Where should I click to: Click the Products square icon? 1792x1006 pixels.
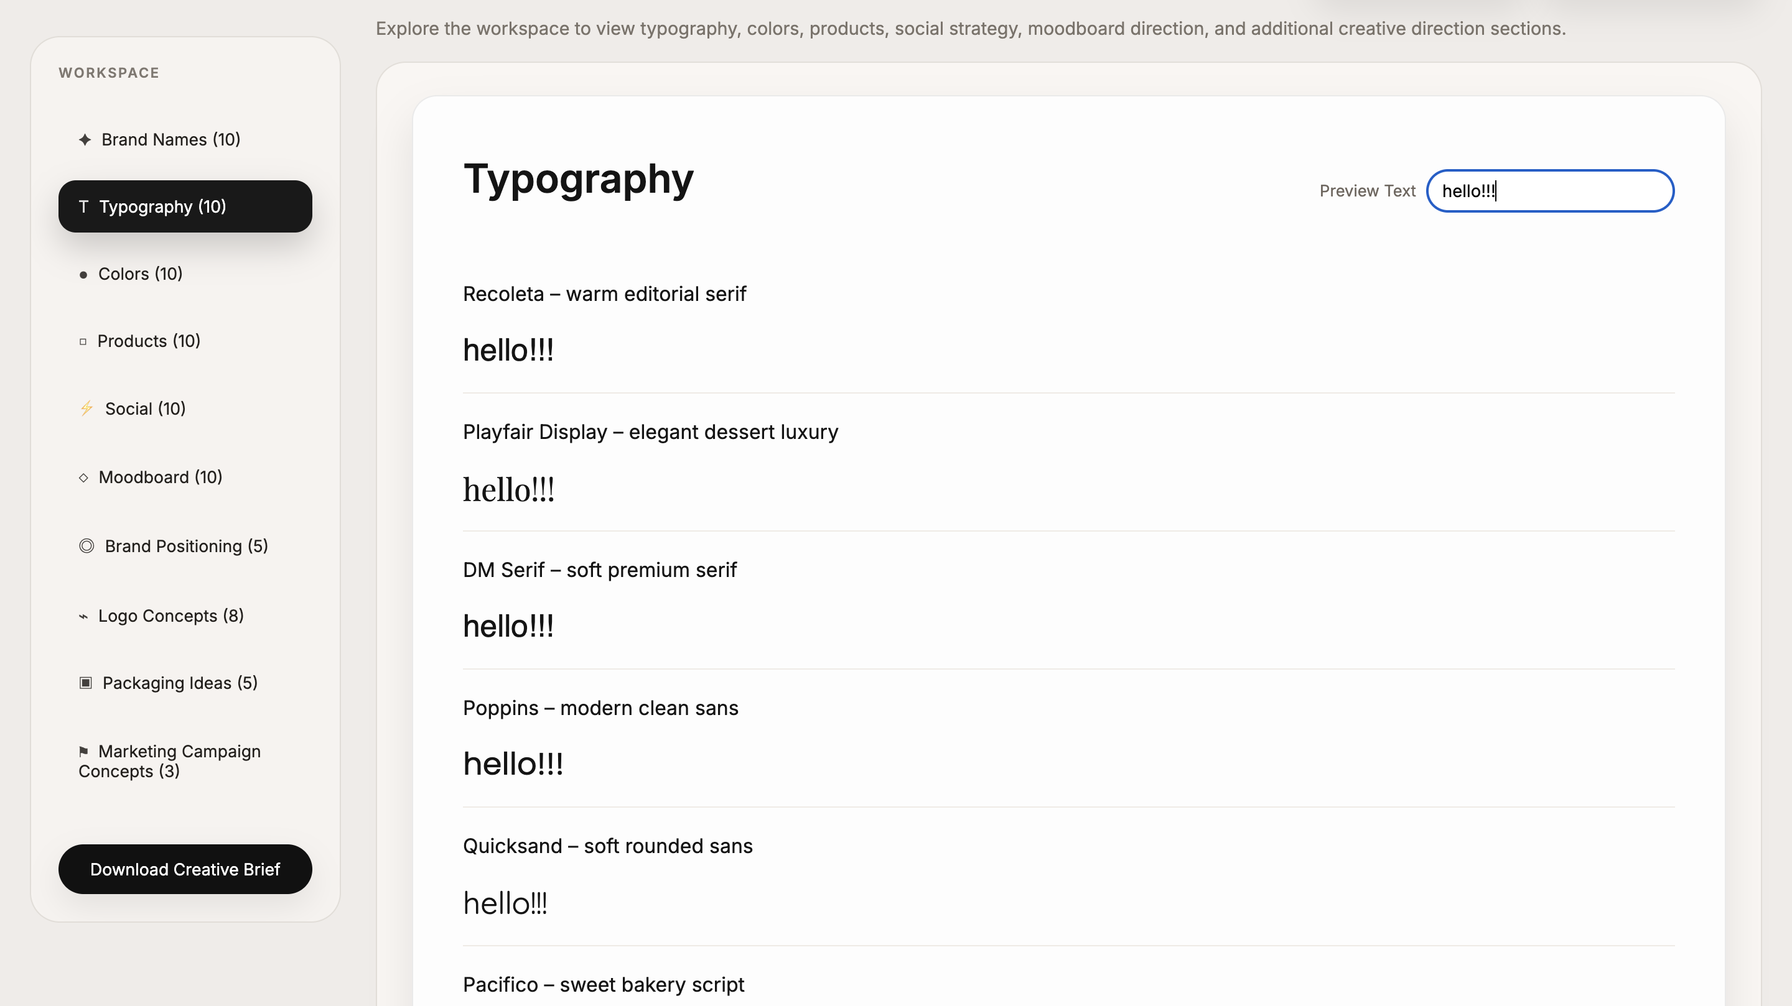tap(83, 341)
